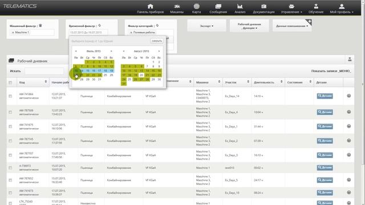Open the Карта globe in top navigation
The image size is (365, 205).
tap(196, 9)
